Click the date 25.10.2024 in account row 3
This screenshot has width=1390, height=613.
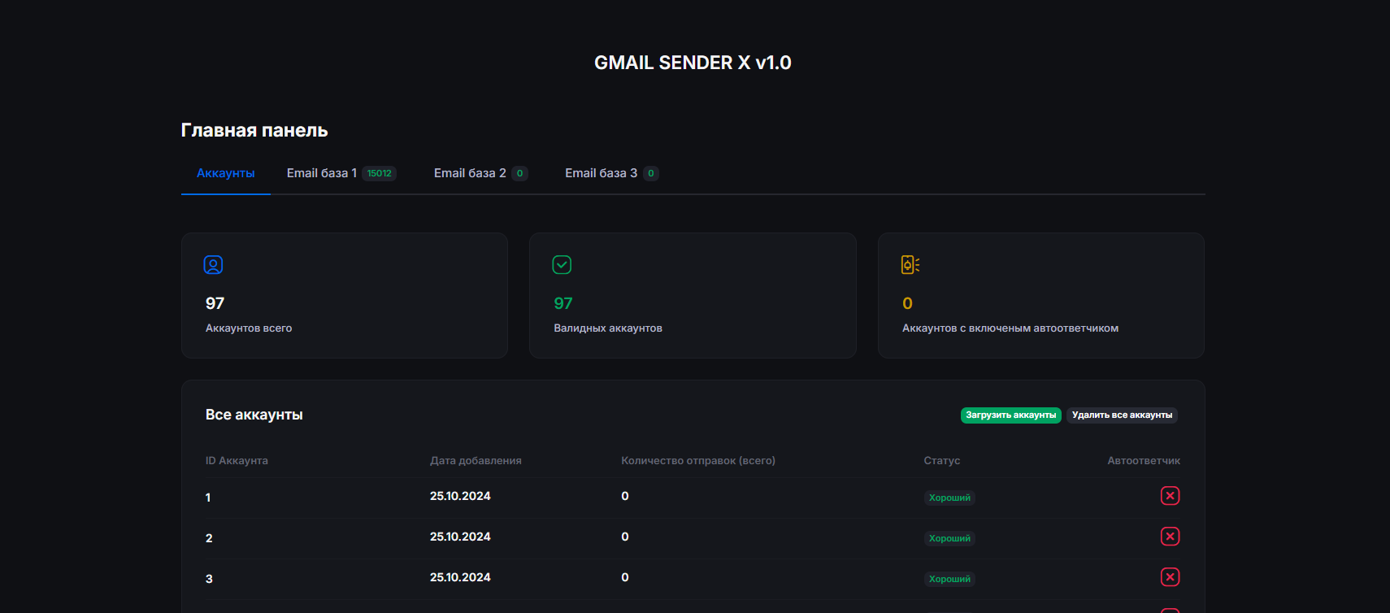(460, 577)
